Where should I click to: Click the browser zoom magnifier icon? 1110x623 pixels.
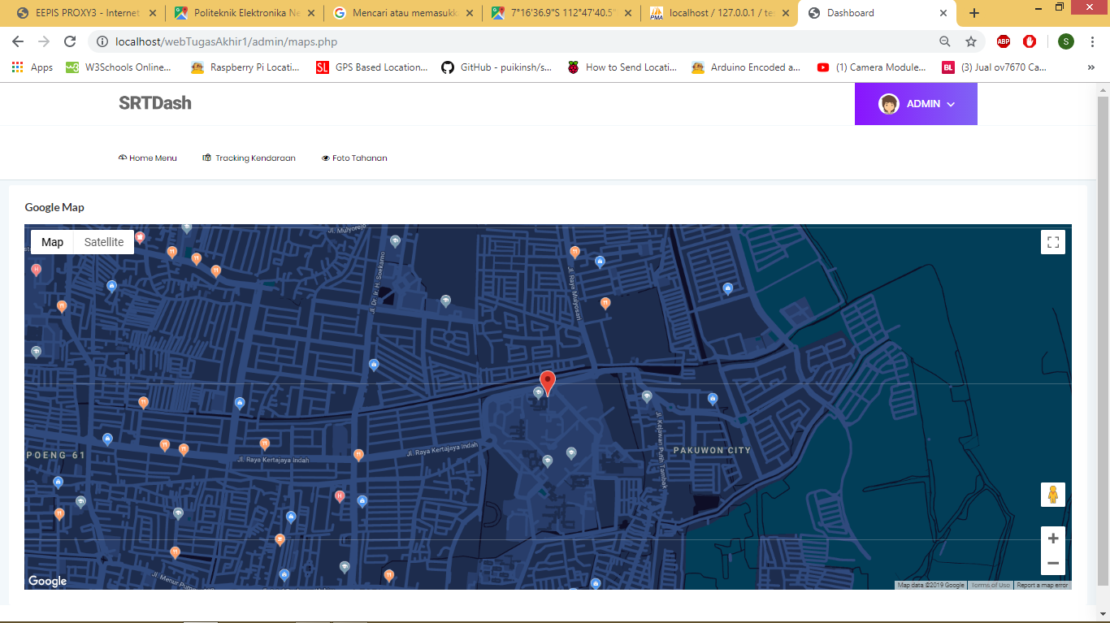[945, 41]
